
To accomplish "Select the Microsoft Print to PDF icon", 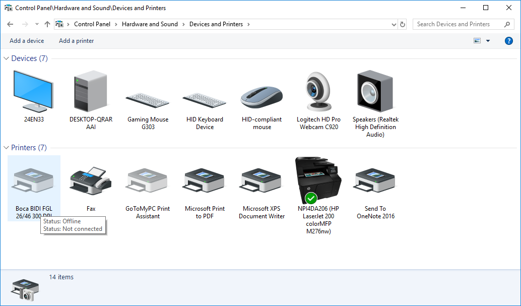I will tap(205, 180).
